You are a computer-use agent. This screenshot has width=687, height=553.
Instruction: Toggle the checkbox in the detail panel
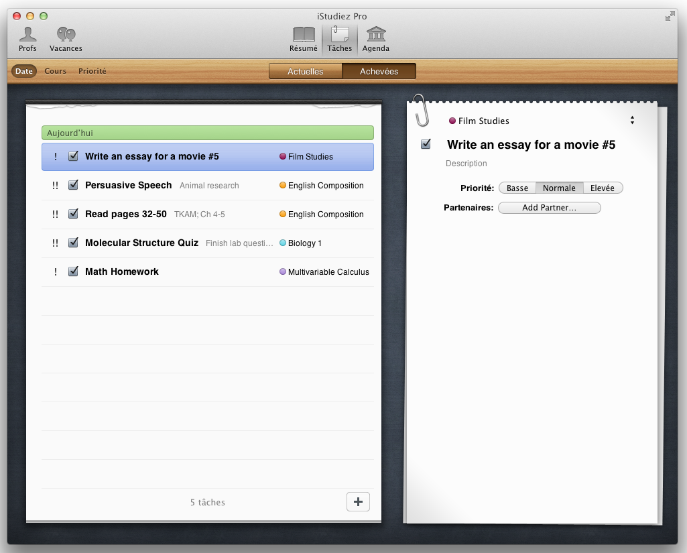[426, 143]
